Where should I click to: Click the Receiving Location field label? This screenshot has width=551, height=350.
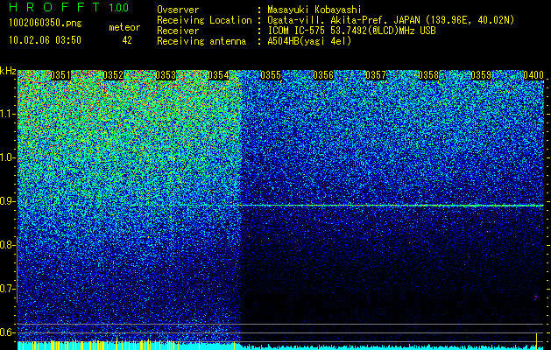coord(204,20)
